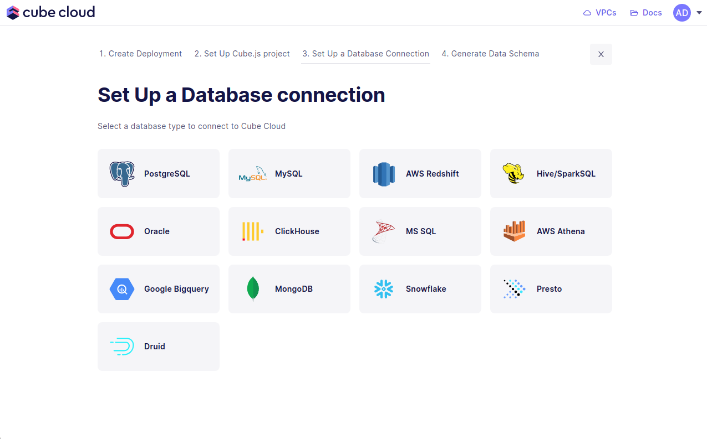Click the Oracle red oval logo
This screenshot has width=707, height=439.
click(x=122, y=231)
